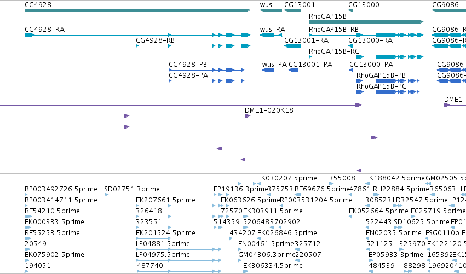Select the RP003414711.5prime EST label

point(61,200)
